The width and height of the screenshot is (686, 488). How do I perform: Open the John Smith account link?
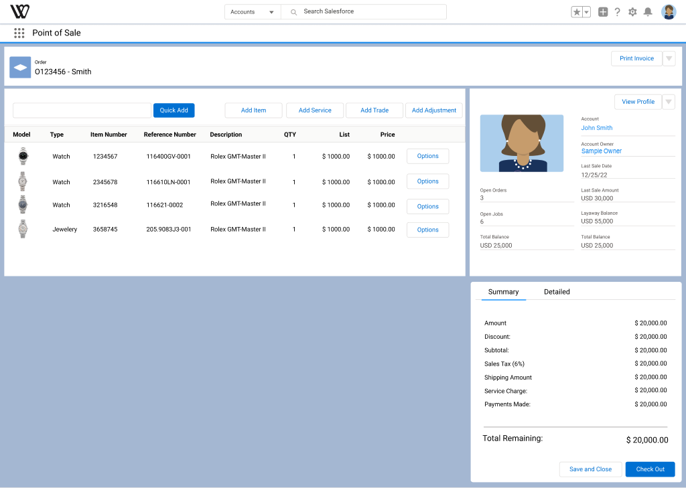(597, 128)
